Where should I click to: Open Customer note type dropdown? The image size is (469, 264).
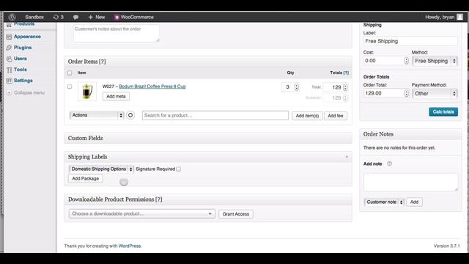coord(384,202)
